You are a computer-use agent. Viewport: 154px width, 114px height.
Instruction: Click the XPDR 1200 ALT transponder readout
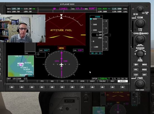pos(102,79)
